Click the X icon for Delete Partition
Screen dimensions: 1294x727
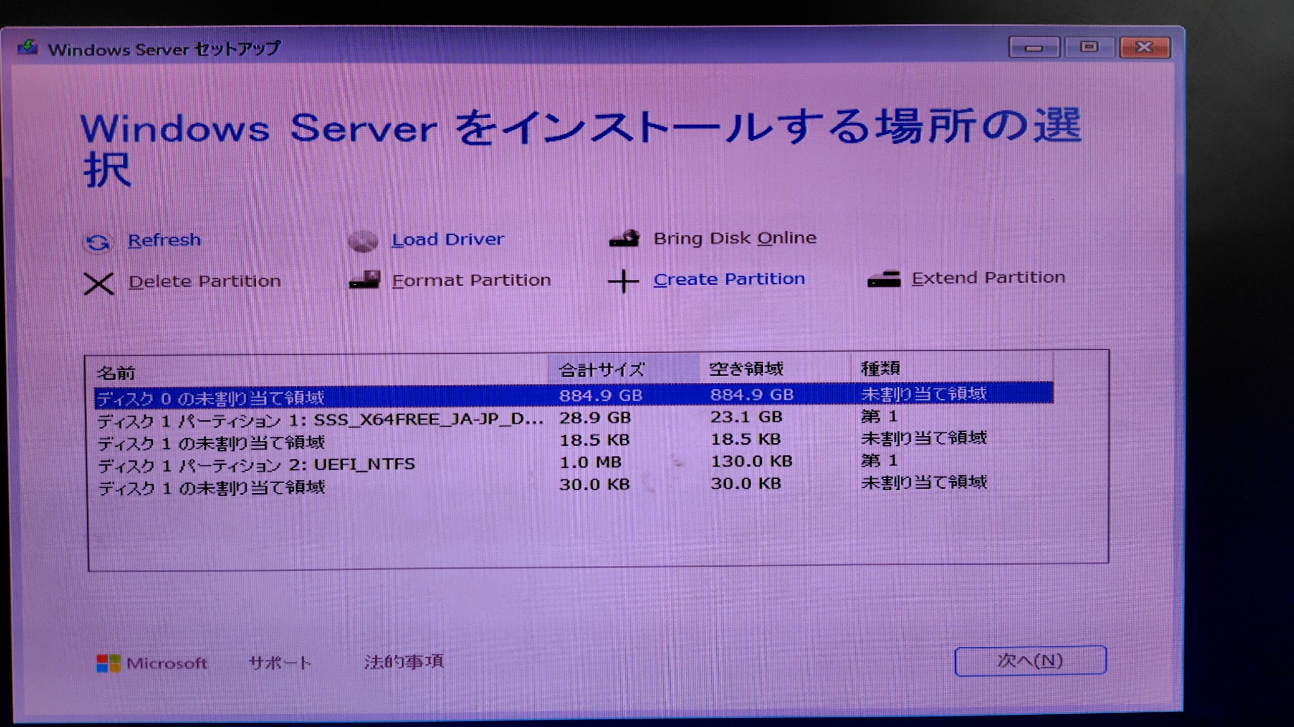click(99, 283)
